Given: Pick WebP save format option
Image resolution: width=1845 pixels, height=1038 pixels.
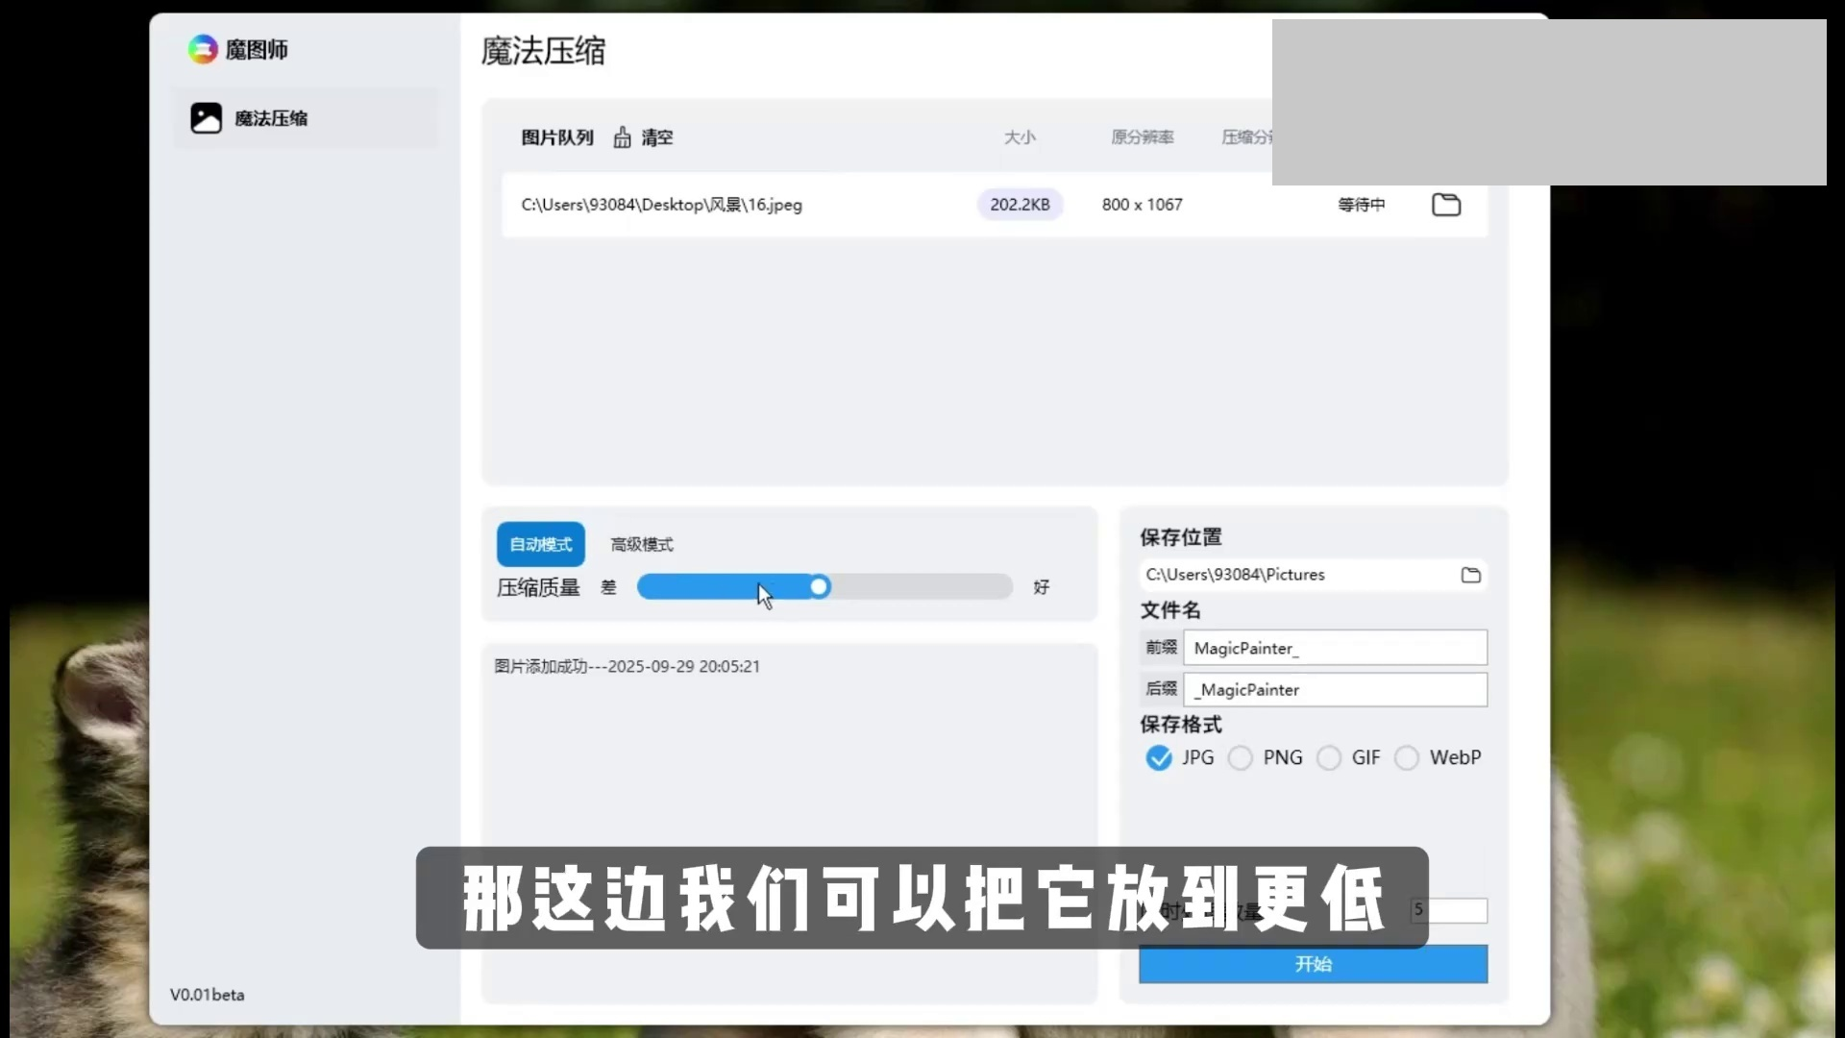Looking at the screenshot, I should (x=1407, y=758).
